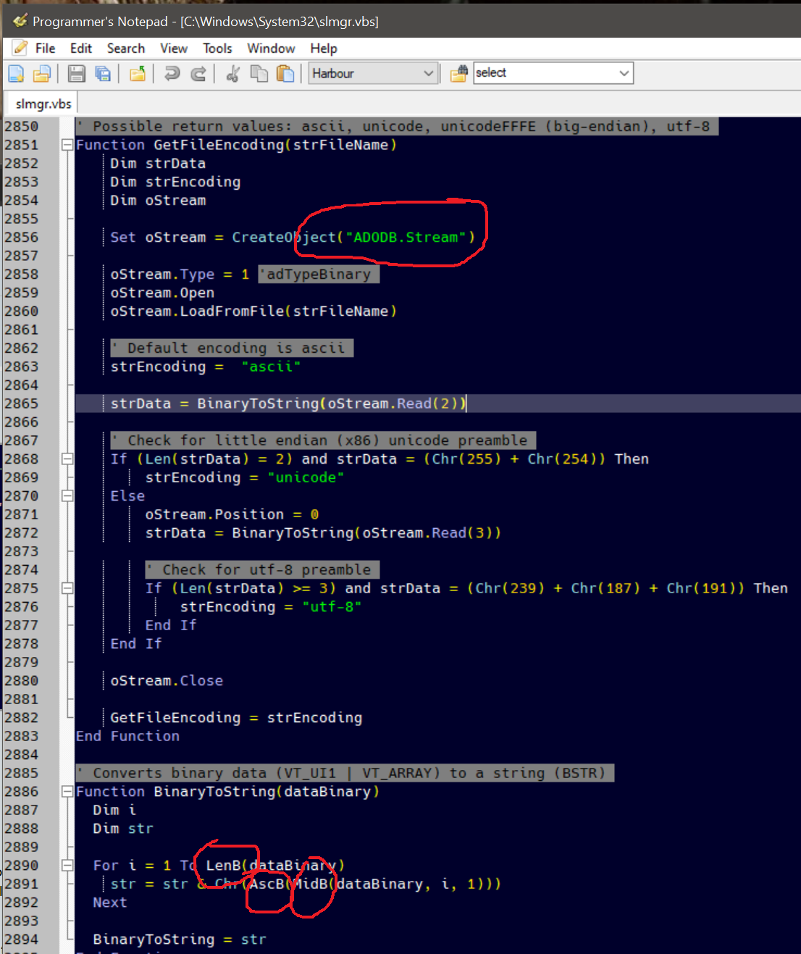Open the Tools menu
Screen dimensions: 801x954
217,49
